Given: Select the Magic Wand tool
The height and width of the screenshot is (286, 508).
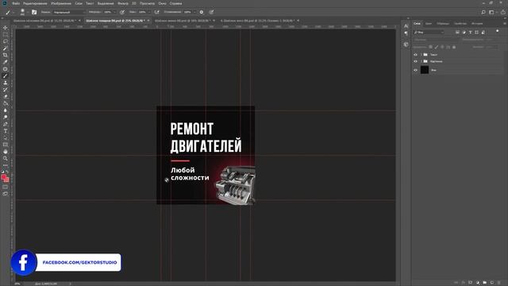Looking at the screenshot, I should tap(6, 48).
